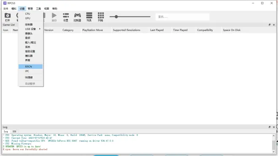The height and width of the screenshot is (156, 278).
Task: Sort by Supported Resolutions column header
Action: 127,30
